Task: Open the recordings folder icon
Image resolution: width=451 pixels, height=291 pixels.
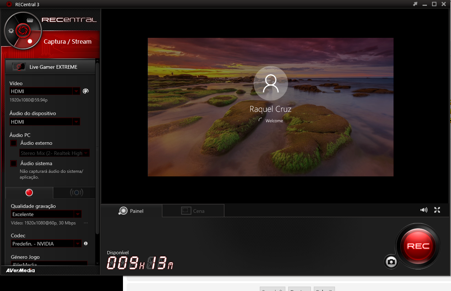Action: coord(30,20)
